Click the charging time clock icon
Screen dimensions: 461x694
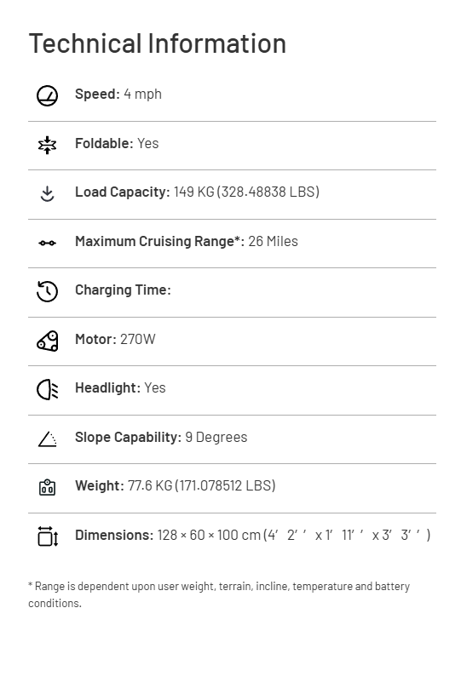[47, 292]
